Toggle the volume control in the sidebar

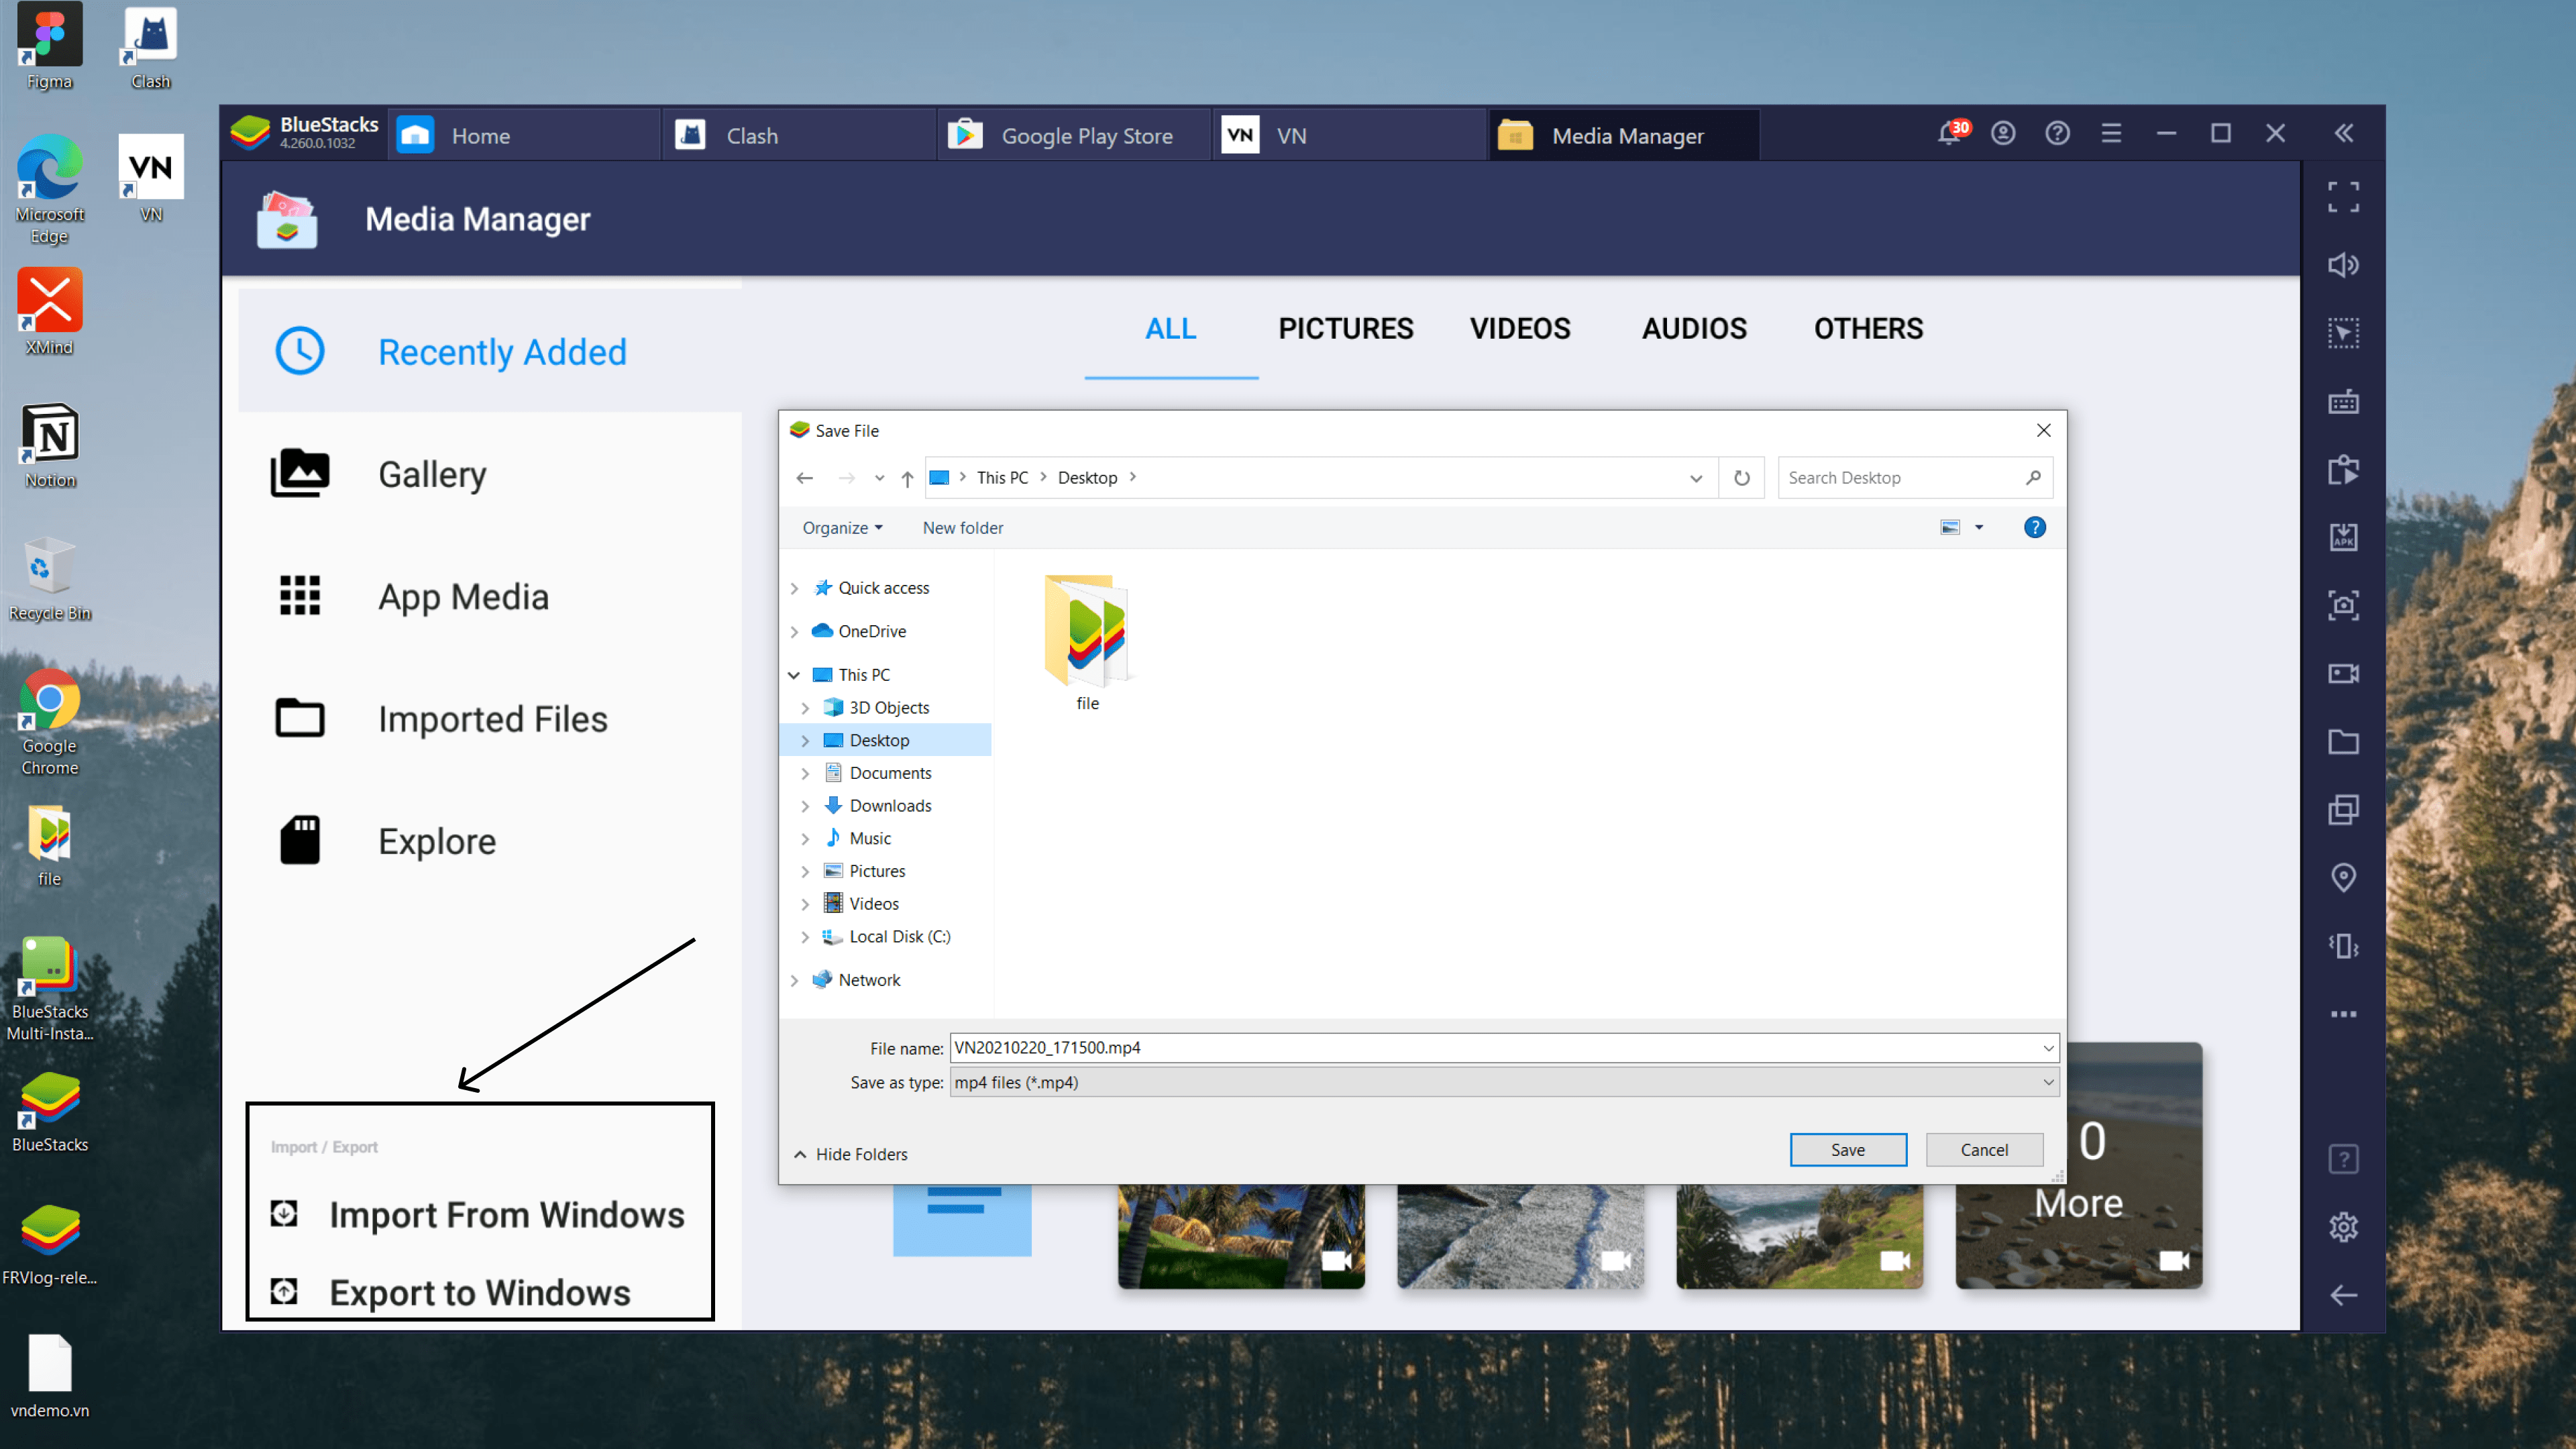(x=2344, y=264)
